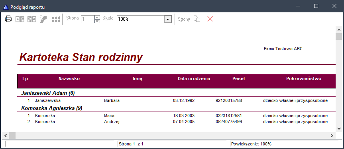344x149 pixels.
Task: Click the horizontal scrollbar left arrow
Action: 6,135
